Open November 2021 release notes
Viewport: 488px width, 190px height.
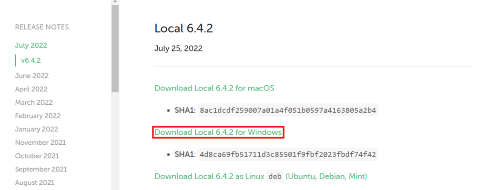(41, 142)
